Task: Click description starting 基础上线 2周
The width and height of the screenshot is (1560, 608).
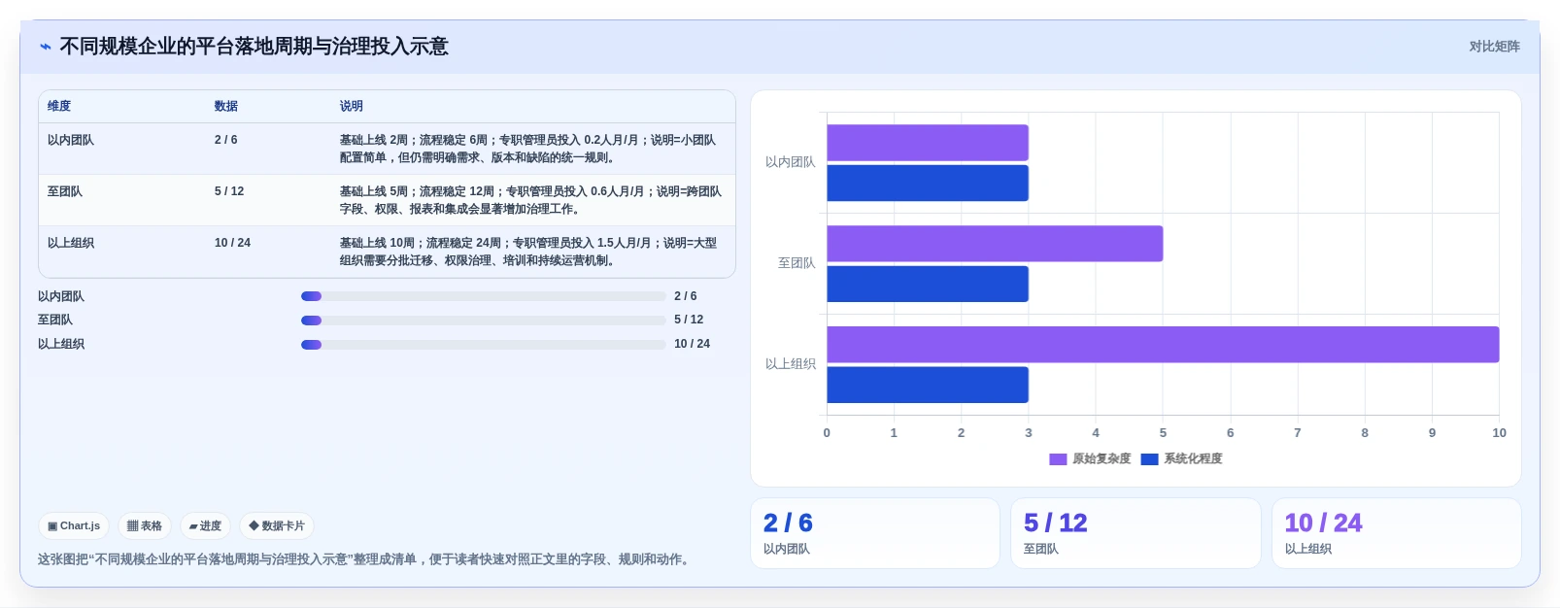Action: tap(529, 149)
